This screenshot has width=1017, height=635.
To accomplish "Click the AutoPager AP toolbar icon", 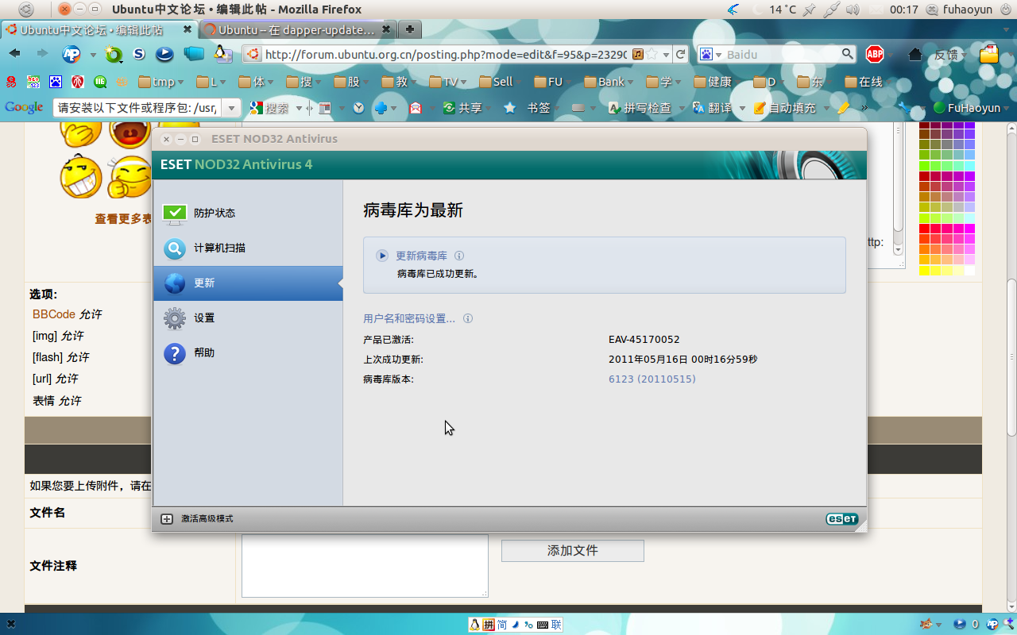I will pos(72,54).
